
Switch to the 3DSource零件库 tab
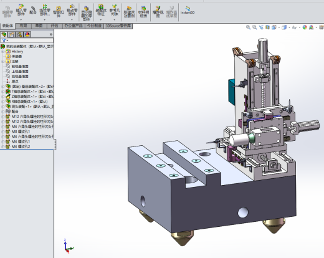click(118, 26)
